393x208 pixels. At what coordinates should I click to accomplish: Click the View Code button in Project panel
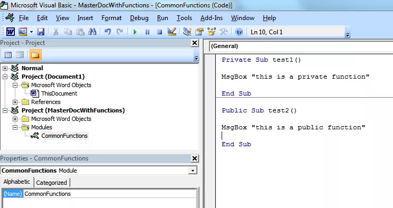click(8, 55)
